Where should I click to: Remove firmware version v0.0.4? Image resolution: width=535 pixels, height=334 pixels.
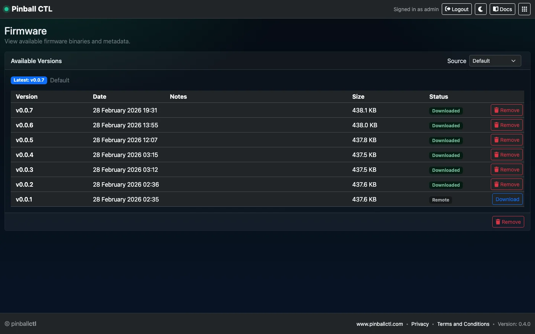pyautogui.click(x=506, y=155)
